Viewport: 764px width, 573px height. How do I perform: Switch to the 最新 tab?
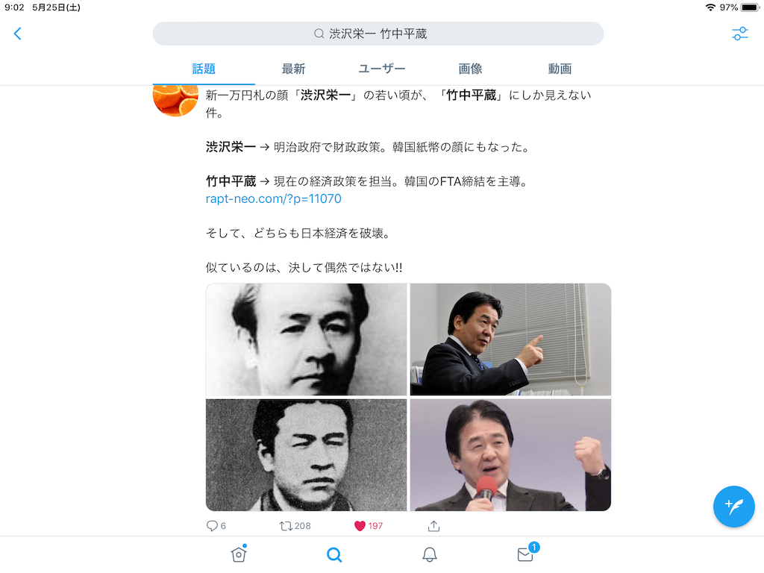(293, 69)
